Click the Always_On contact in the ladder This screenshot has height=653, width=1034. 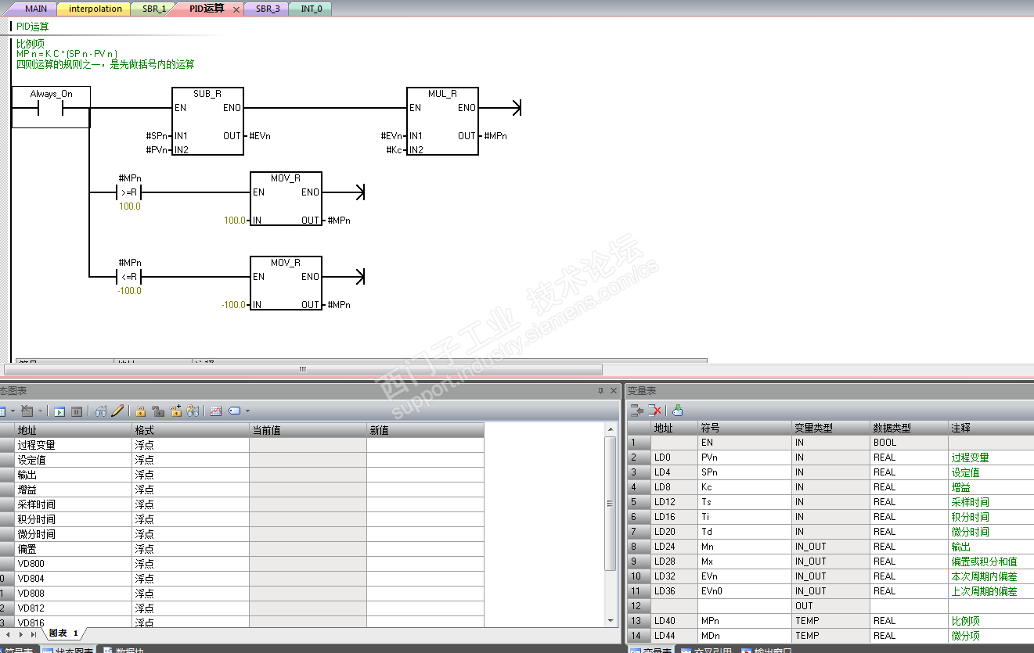51,107
